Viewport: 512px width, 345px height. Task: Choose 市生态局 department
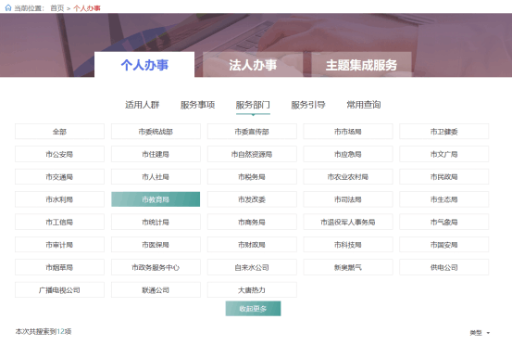tap(443, 199)
